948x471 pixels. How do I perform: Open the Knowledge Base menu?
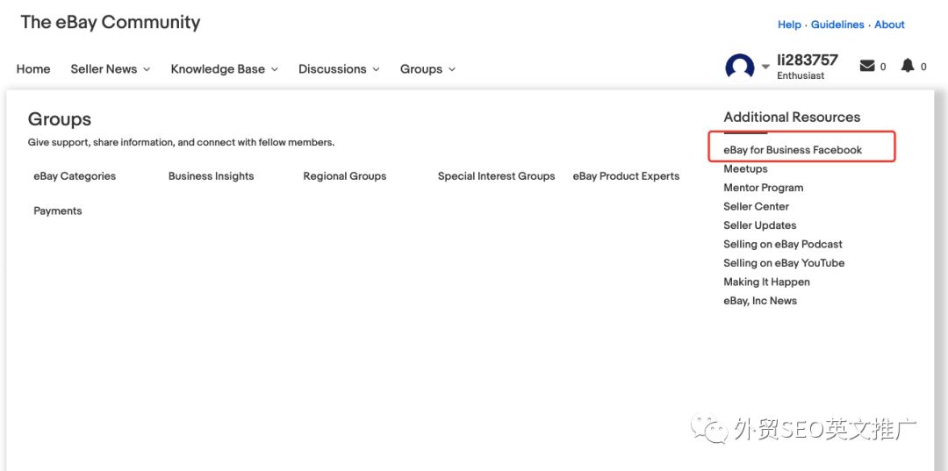218,68
